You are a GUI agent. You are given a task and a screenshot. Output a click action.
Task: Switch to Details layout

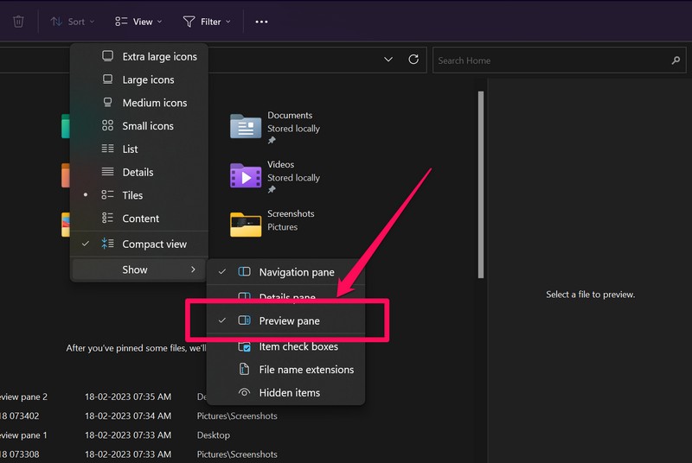(138, 172)
